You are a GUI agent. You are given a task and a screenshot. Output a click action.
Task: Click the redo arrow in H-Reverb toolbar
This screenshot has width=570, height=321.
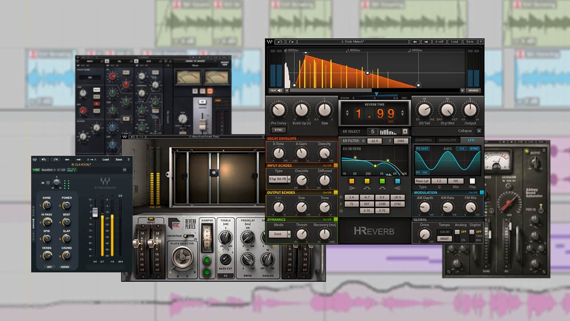[291, 41]
